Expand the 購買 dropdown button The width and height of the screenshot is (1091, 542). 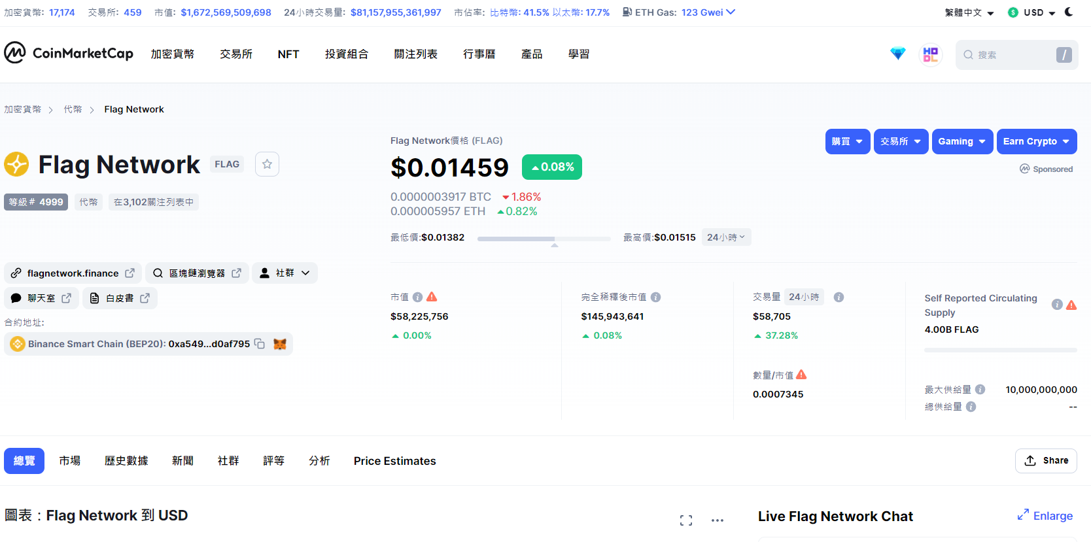pyautogui.click(x=848, y=141)
